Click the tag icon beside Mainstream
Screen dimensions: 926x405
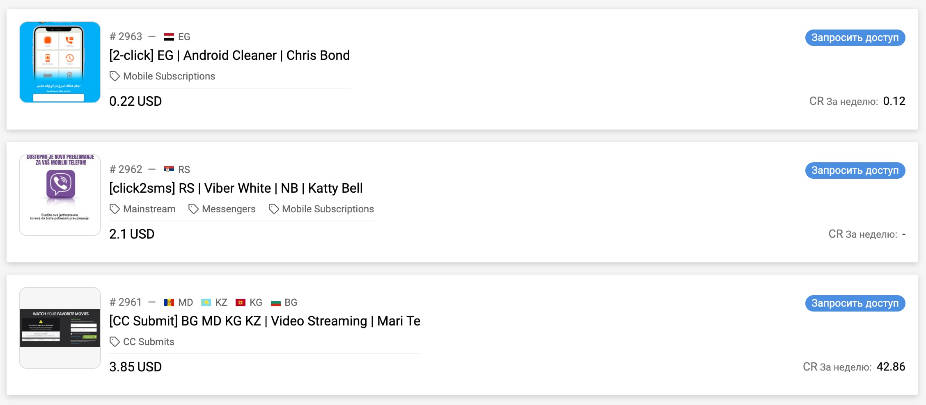(x=115, y=209)
